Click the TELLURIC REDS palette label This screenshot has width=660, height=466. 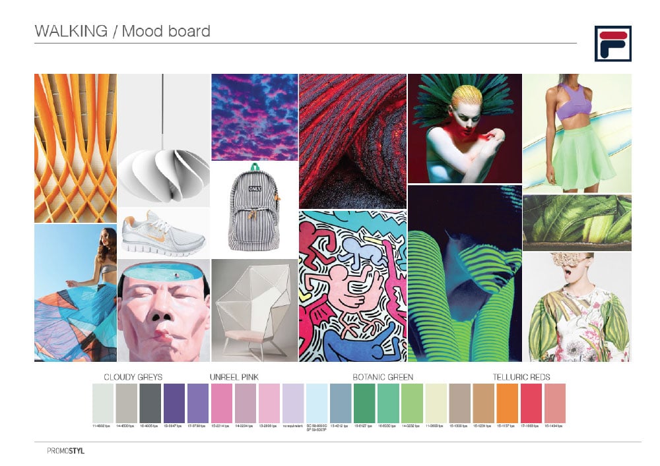pyautogui.click(x=521, y=377)
